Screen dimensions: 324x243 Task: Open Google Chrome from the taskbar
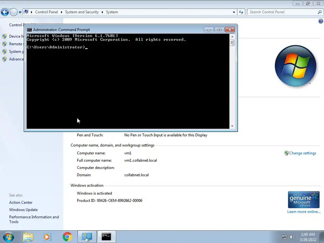click(x=67, y=237)
